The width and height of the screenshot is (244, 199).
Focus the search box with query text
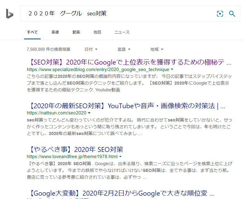click(x=130, y=14)
